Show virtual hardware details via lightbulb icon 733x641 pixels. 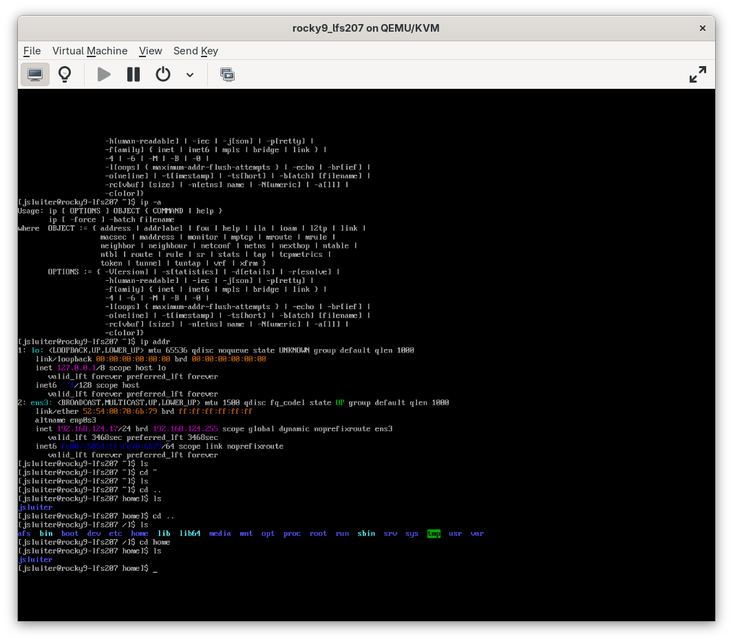(x=65, y=74)
